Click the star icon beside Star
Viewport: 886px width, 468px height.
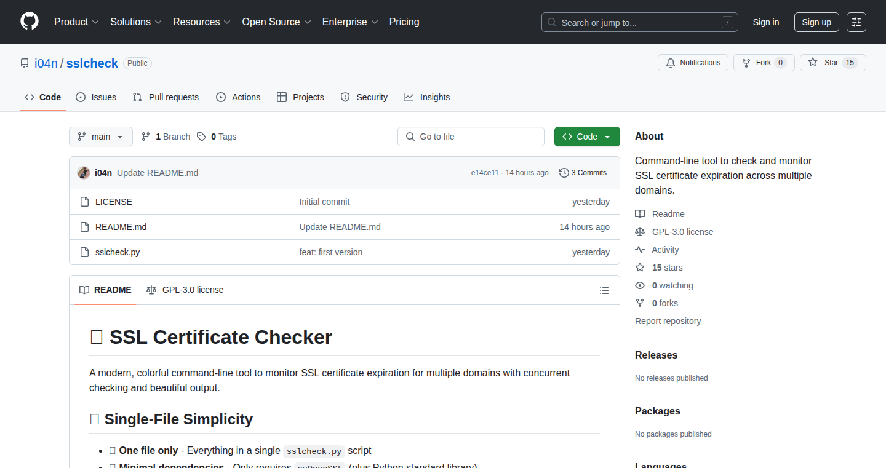click(x=813, y=63)
